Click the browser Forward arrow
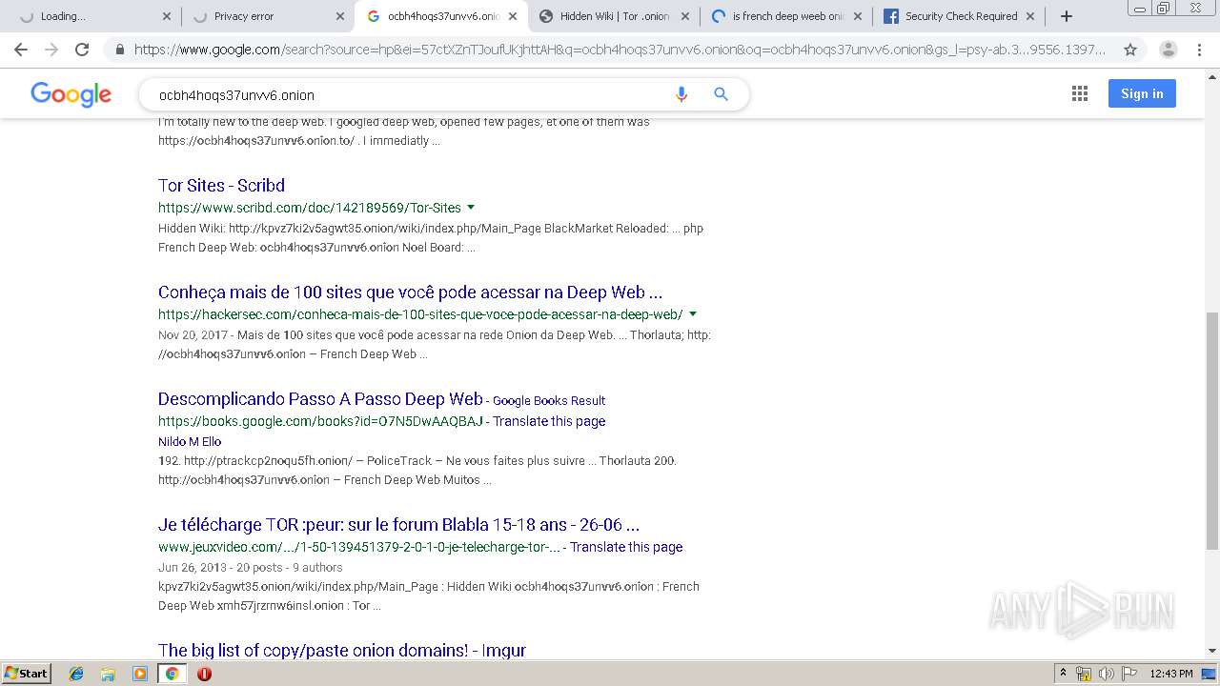This screenshot has height=686, width=1220. coord(51,50)
